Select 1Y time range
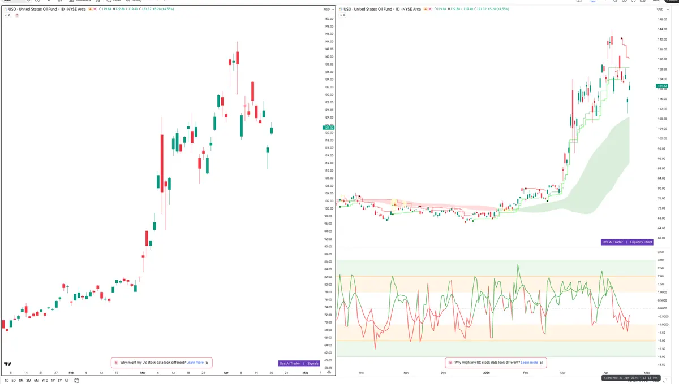679x384 pixels. [x=53, y=381]
